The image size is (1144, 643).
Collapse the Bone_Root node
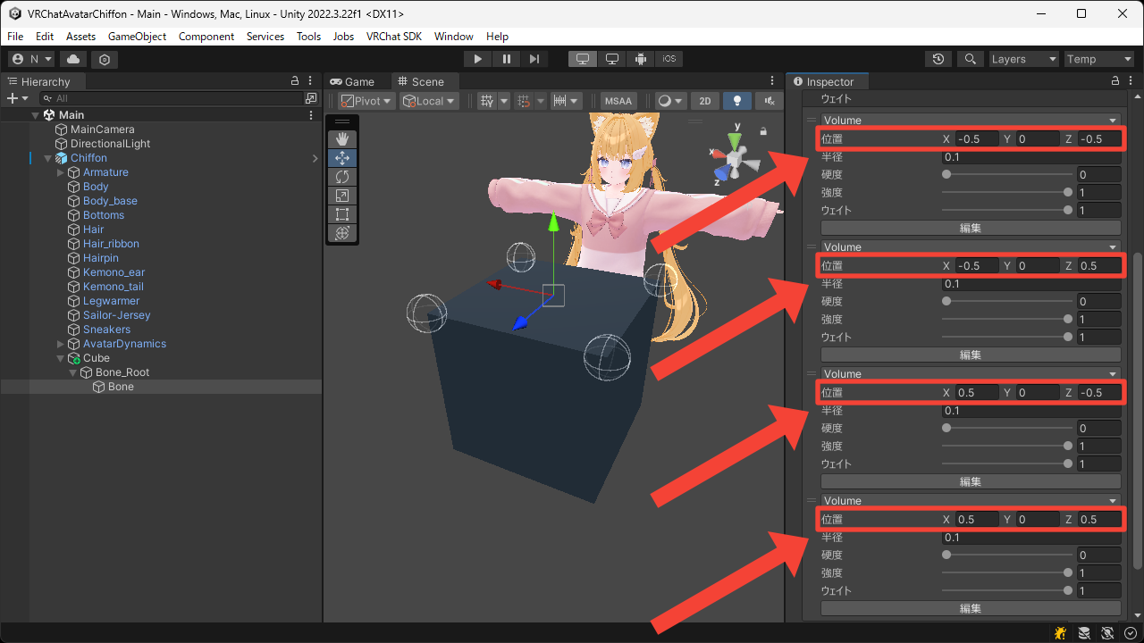point(73,372)
